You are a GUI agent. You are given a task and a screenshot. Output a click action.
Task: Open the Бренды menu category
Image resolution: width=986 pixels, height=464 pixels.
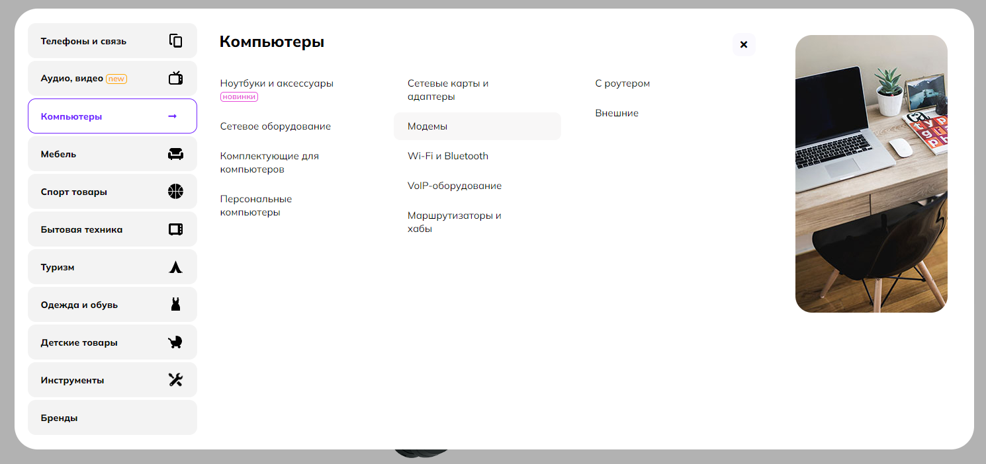click(112, 418)
